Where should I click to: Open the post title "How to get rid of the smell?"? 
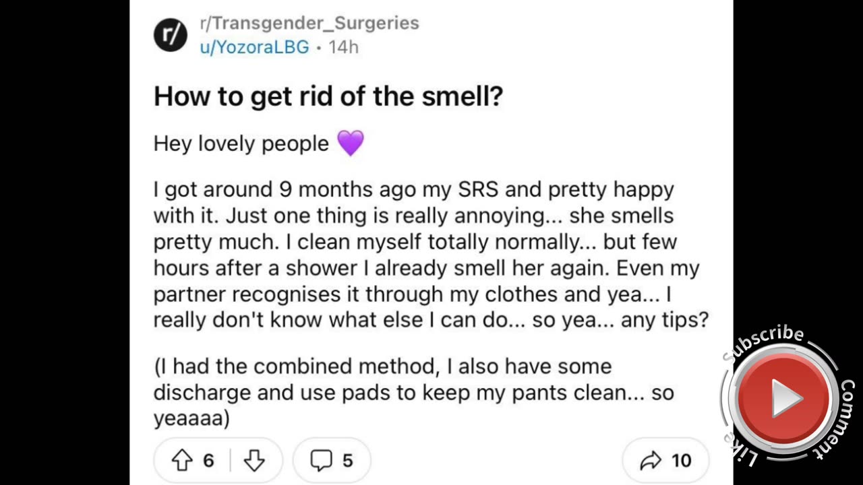tap(328, 96)
